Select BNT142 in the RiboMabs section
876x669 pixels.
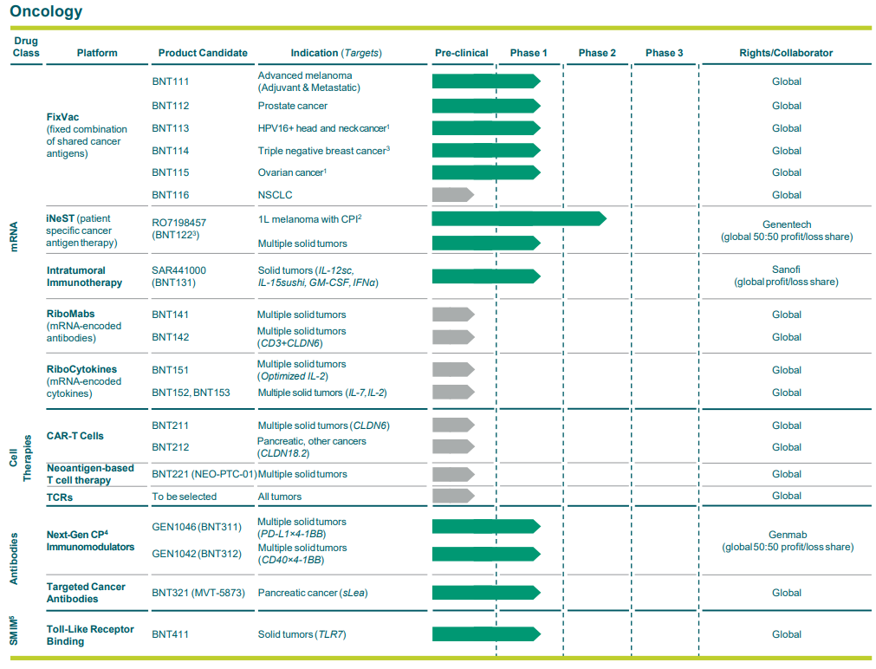(171, 337)
